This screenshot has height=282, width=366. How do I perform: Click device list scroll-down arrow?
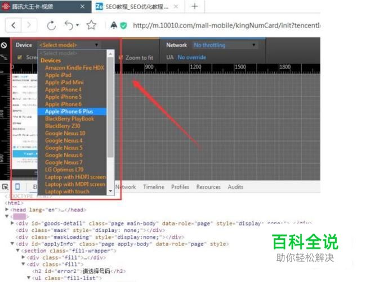110,191
